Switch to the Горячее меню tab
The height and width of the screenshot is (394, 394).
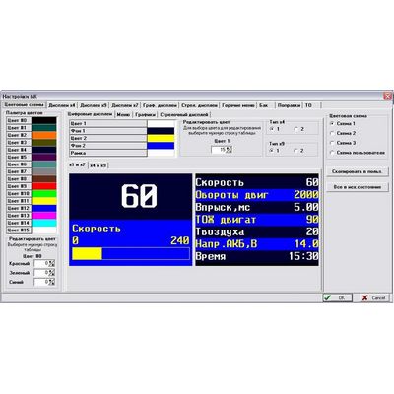tap(237, 105)
